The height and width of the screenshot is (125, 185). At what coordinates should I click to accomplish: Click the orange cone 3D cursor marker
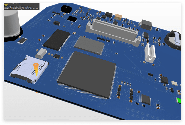[x=36, y=69]
